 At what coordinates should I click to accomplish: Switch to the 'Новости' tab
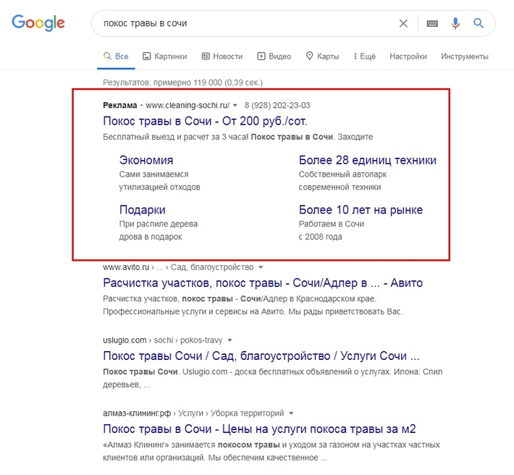coord(222,56)
